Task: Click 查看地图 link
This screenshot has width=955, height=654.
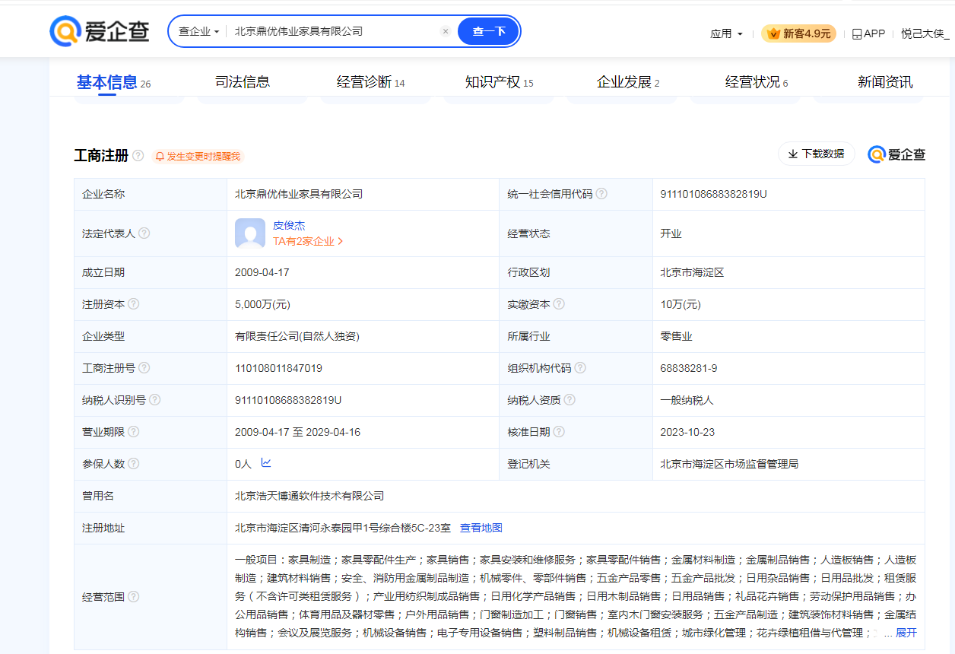Action: point(481,528)
